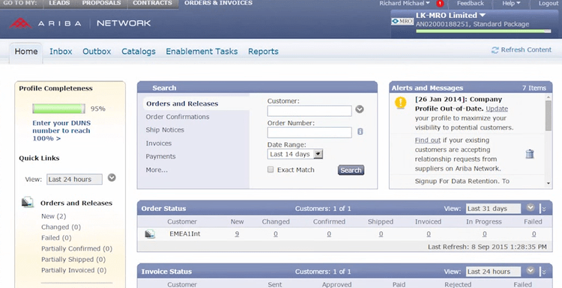
Task: Click the 9 New orders count
Action: click(237, 234)
